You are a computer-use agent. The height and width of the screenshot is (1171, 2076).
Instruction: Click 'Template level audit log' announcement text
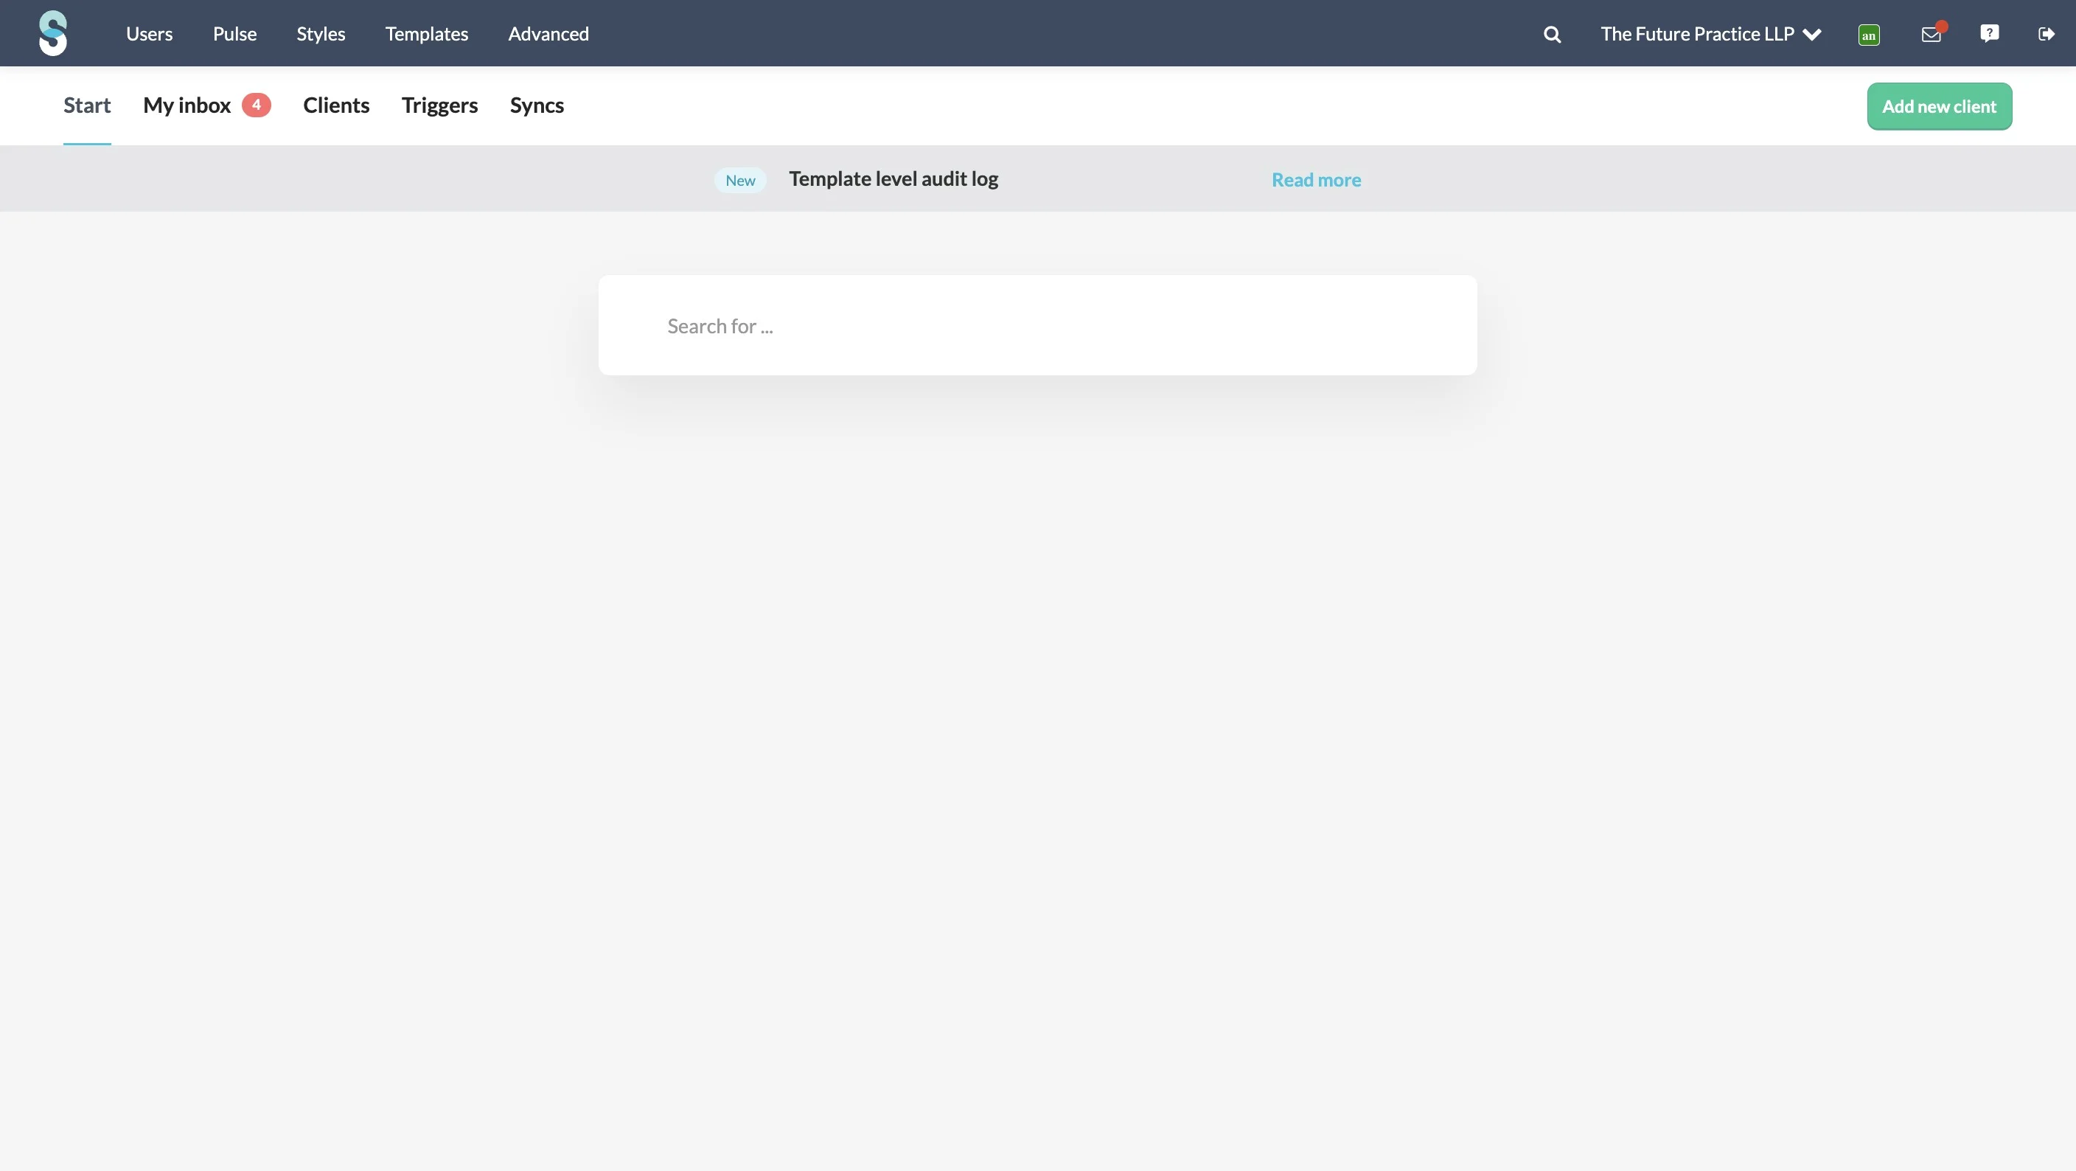tap(893, 179)
